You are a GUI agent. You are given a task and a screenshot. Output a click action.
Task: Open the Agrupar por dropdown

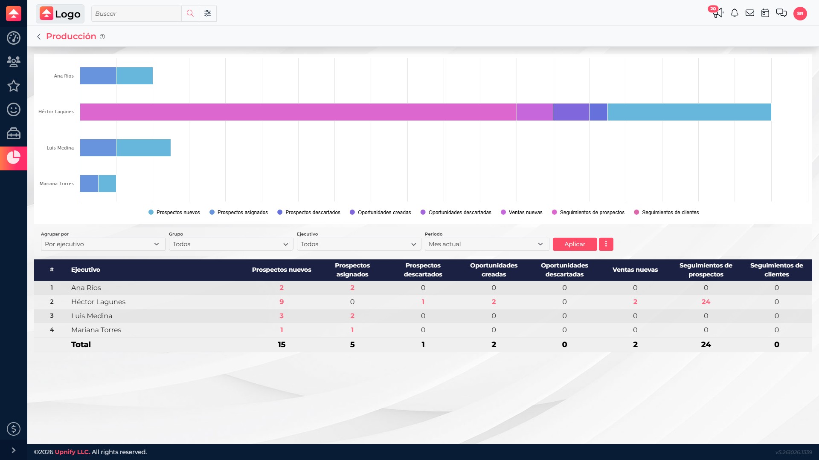coord(103,244)
